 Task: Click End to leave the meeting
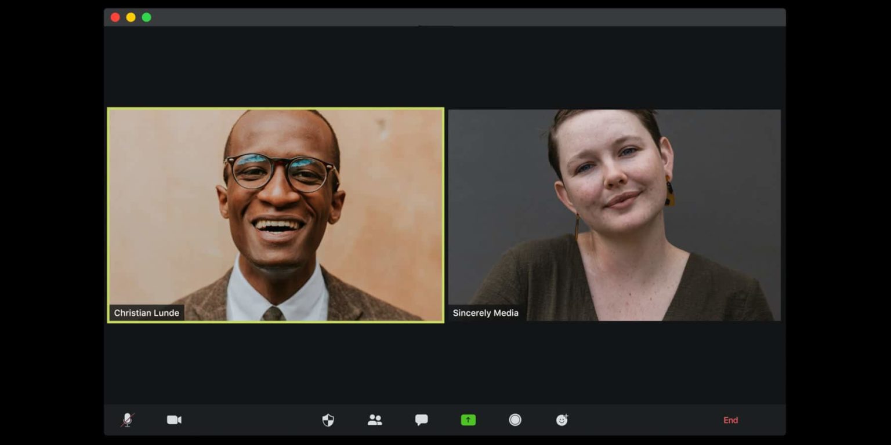click(x=731, y=420)
